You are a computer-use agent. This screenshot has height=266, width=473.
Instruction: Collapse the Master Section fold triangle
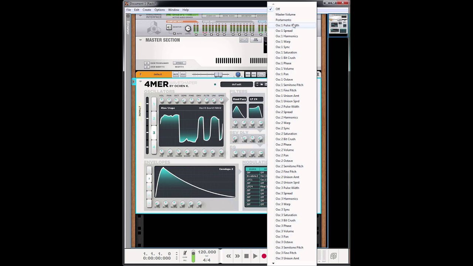pos(140,40)
